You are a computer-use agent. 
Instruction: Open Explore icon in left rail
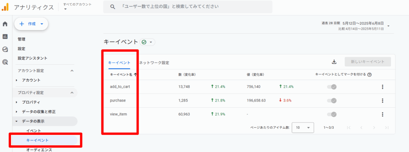coord(5,49)
